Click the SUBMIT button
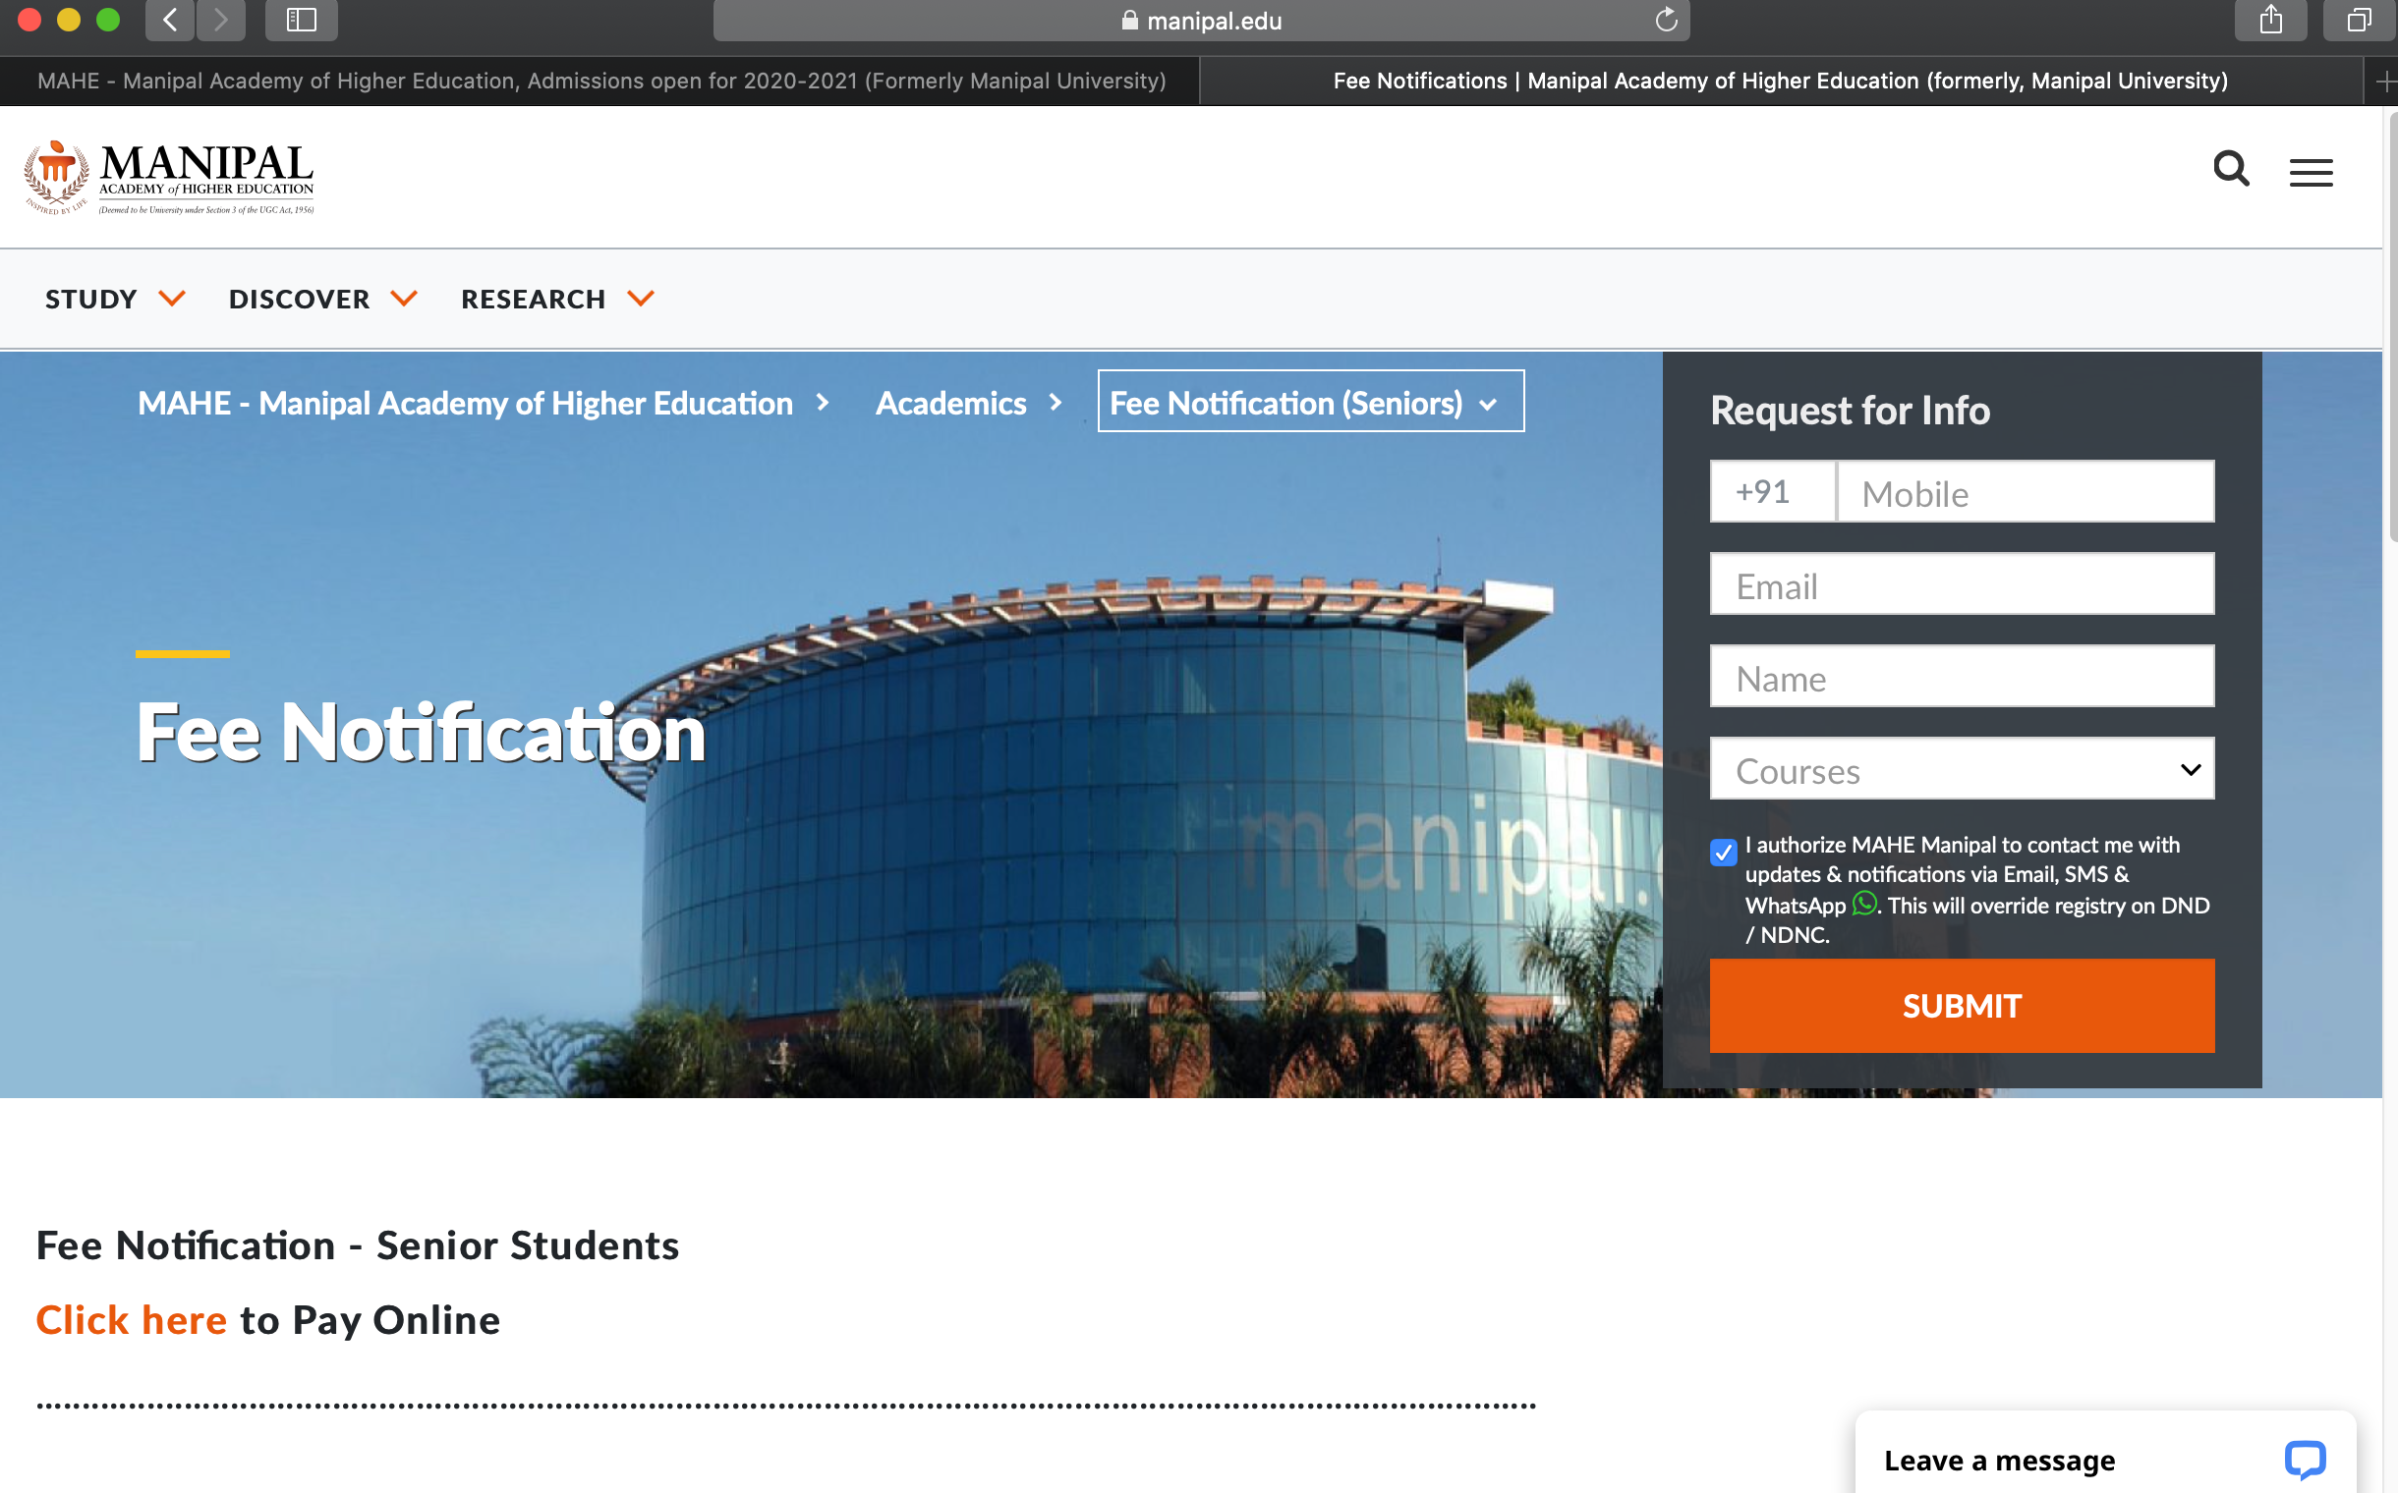Image resolution: width=2398 pixels, height=1493 pixels. click(x=1962, y=1005)
